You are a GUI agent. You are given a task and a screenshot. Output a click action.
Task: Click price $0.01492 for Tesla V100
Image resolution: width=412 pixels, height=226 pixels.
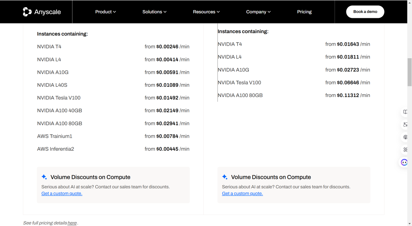point(167,98)
